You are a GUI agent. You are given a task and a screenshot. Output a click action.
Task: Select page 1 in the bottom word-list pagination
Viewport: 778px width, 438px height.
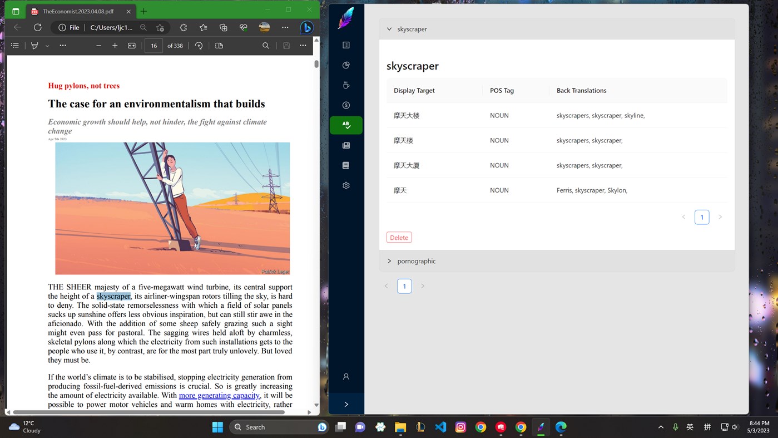[404, 286]
